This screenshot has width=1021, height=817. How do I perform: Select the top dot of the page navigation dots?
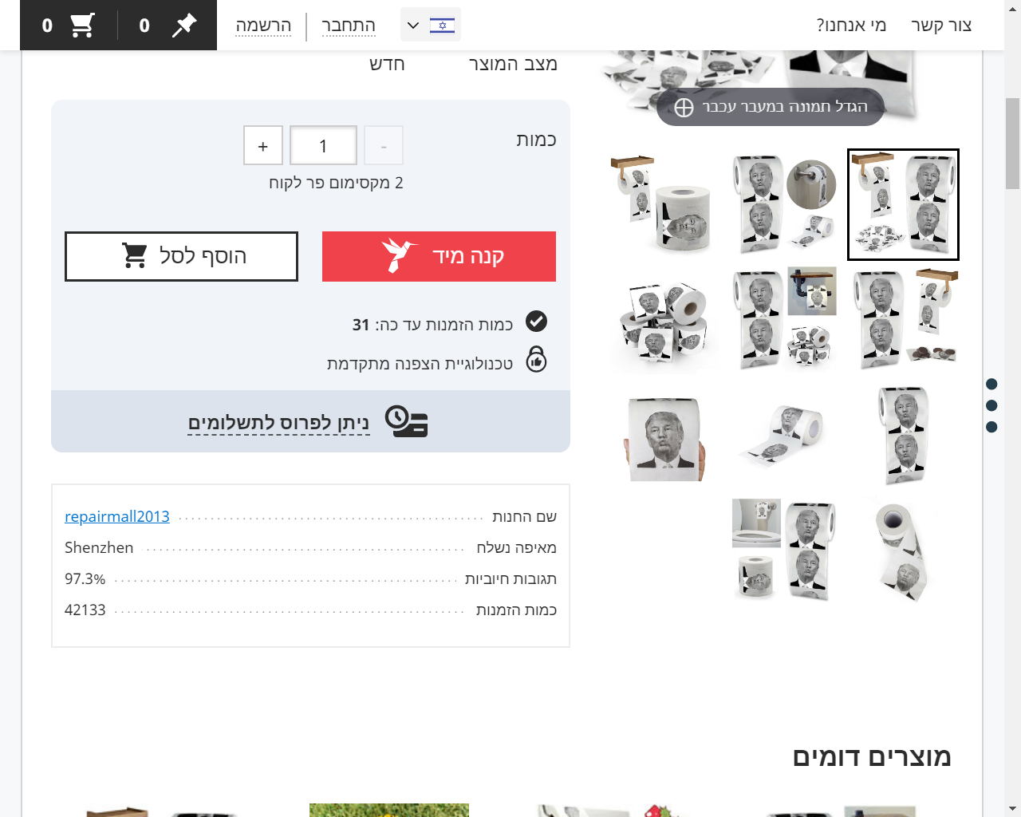[991, 385]
